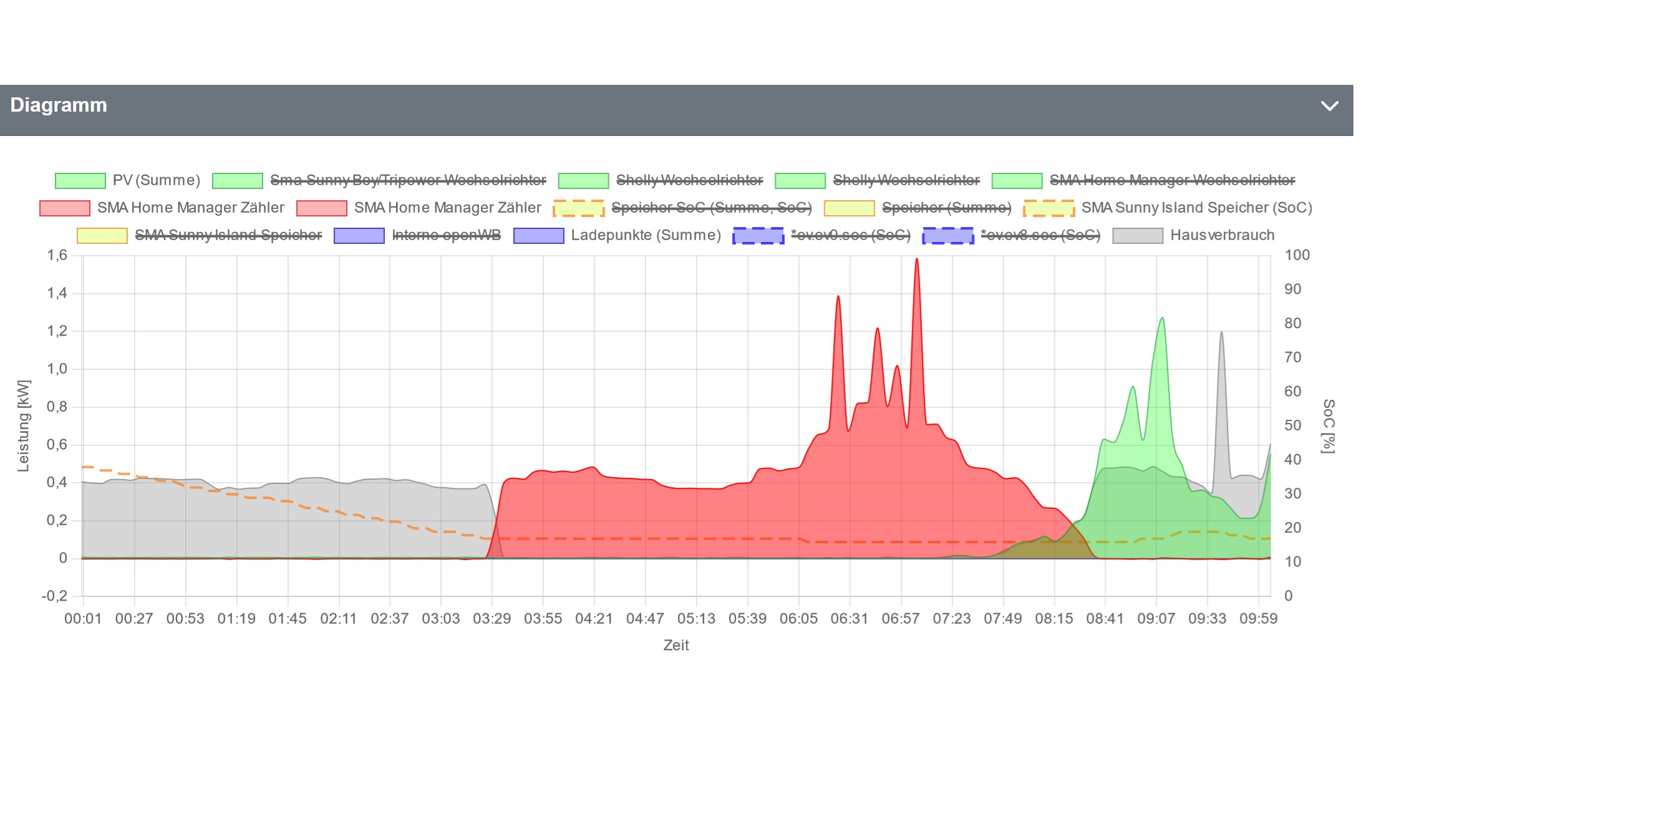Toggle PV (Summe) legend entry
Image resolution: width=1669 pixels, height=814 pixels.
155,180
